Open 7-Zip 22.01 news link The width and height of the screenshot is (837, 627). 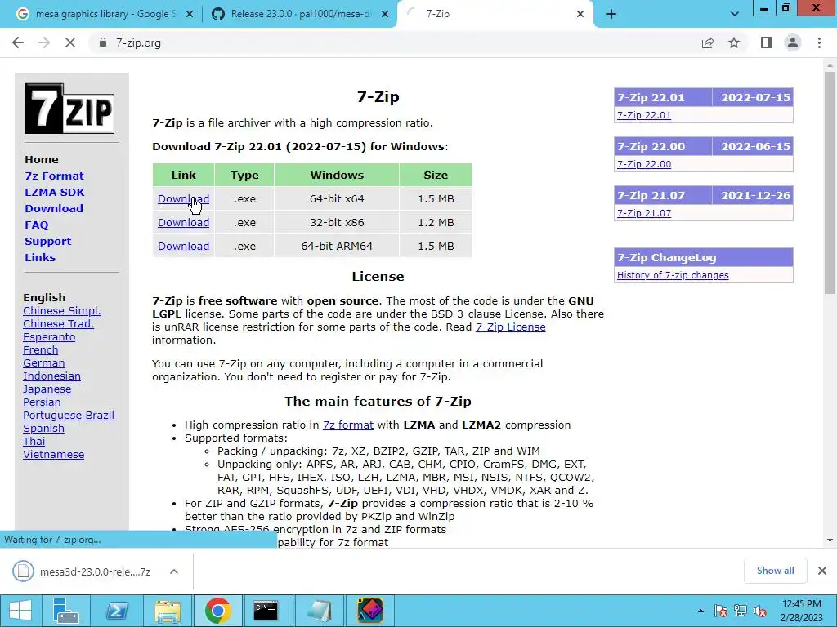[x=644, y=115]
